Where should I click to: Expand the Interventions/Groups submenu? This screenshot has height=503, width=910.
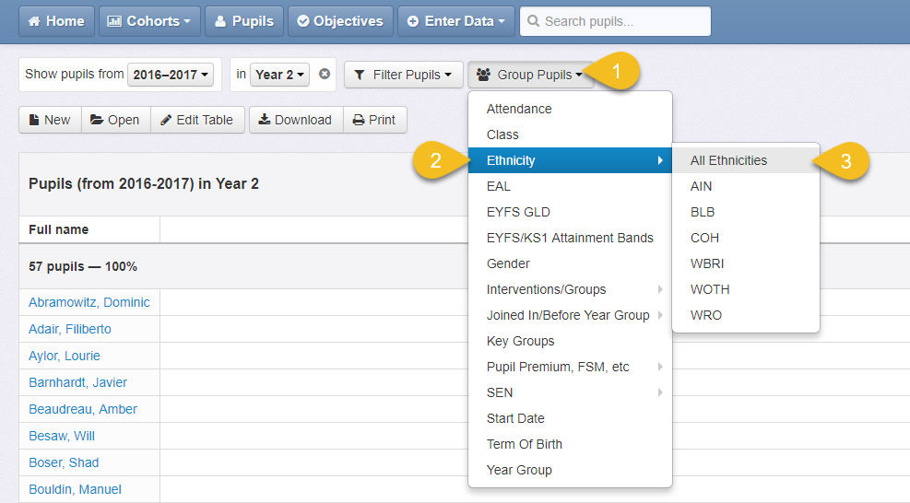(570, 289)
